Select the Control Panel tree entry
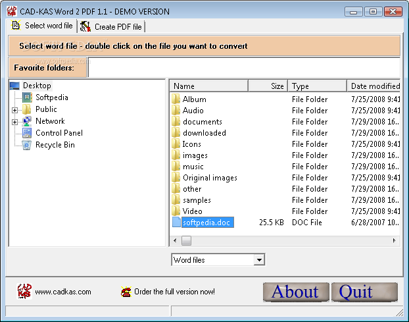This screenshot has height=322, width=409. pos(59,133)
